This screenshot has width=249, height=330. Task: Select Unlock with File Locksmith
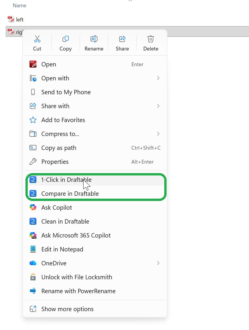click(x=95, y=277)
